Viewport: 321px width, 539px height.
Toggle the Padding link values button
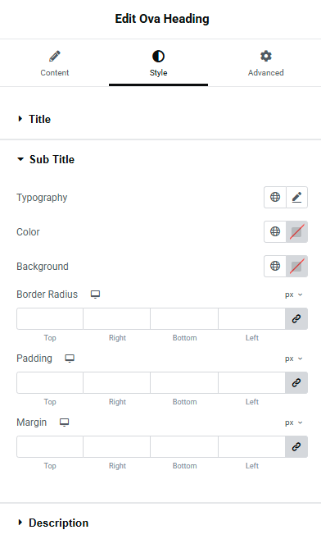click(x=296, y=382)
